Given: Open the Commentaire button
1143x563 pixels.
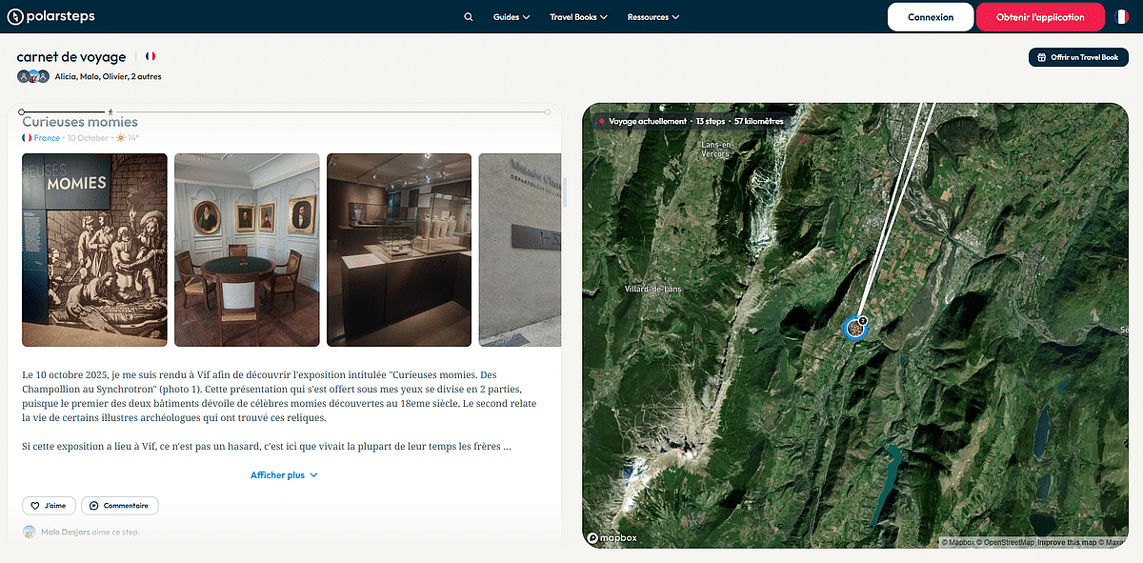Looking at the screenshot, I should (120, 505).
